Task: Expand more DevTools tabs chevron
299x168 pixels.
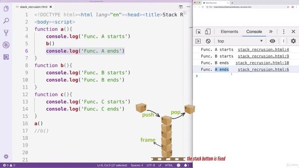Action: tap(271, 32)
